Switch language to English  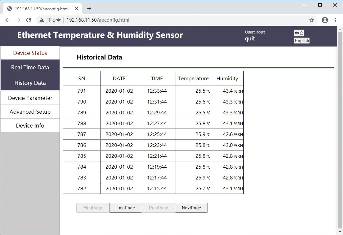(x=302, y=40)
